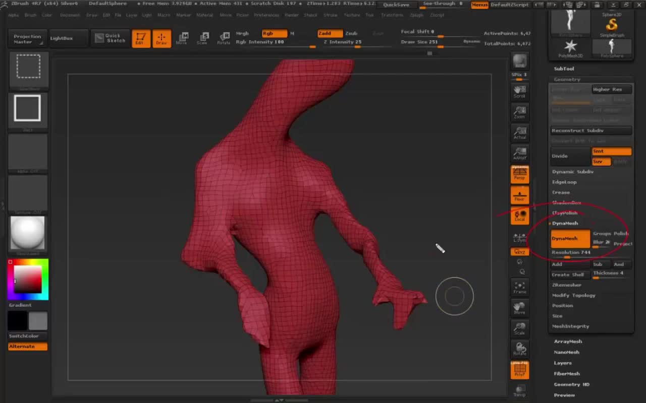Expand the ZRemesher section
646x403 pixels.
click(566, 285)
